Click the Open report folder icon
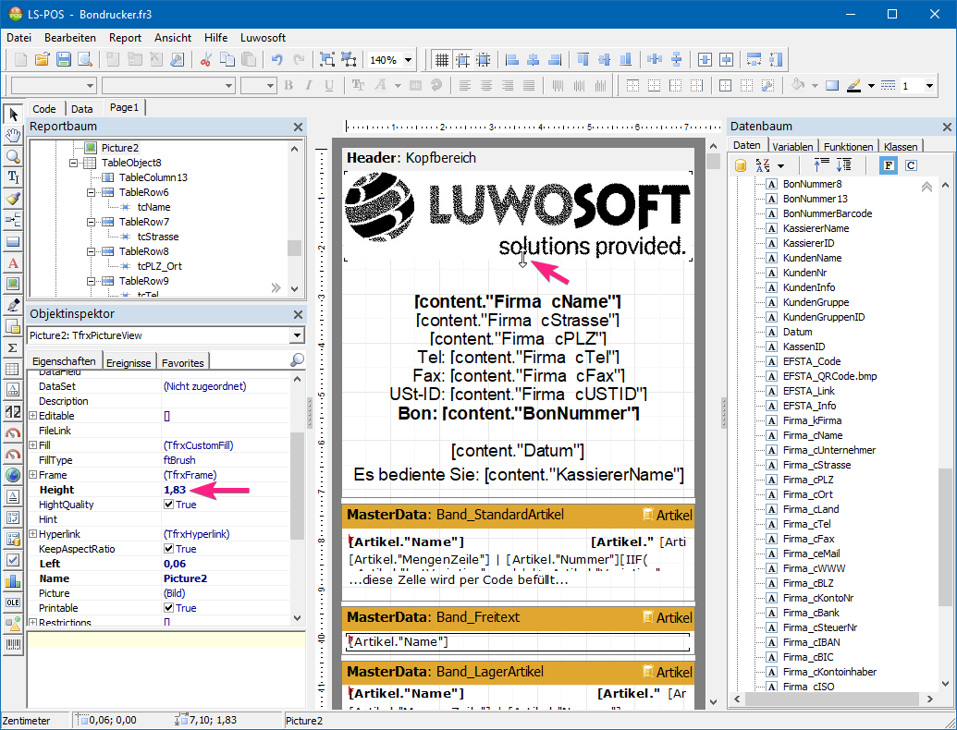The width and height of the screenshot is (957, 730). tap(43, 60)
